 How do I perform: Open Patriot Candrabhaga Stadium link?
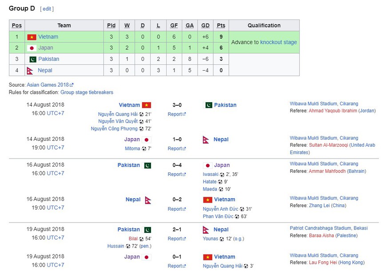click(x=329, y=228)
